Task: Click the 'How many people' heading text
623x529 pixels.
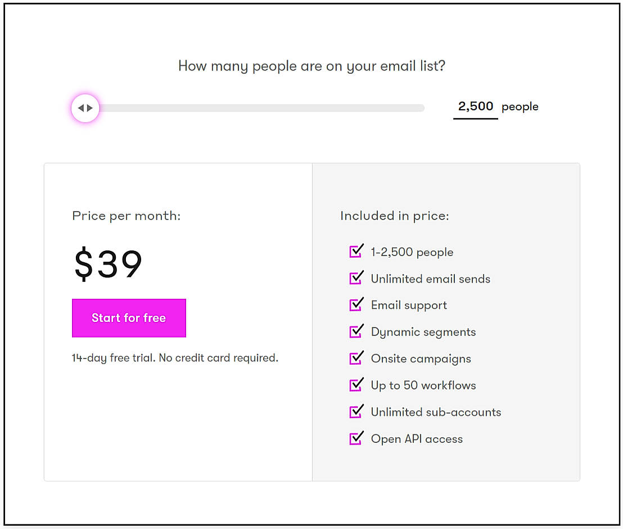Action: pos(311,66)
